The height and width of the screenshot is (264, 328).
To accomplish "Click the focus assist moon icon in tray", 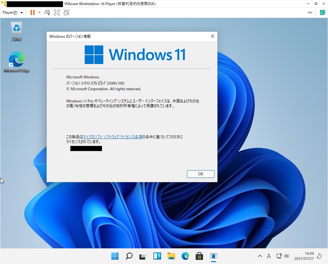I will [x=319, y=256].
